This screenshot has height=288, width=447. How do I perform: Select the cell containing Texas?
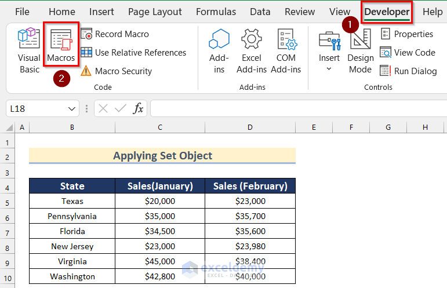tap(72, 201)
